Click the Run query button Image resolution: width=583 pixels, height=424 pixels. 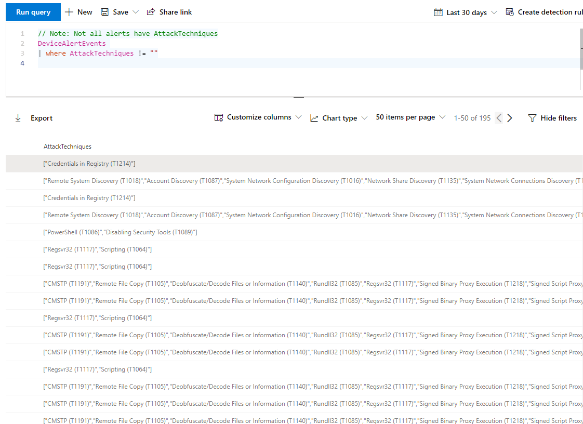coord(33,12)
